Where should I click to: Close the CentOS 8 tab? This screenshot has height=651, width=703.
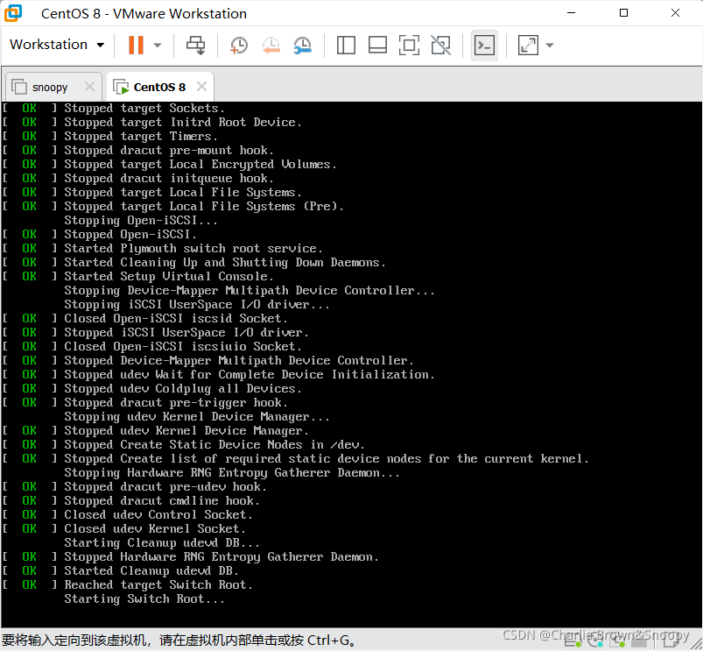coord(201,86)
